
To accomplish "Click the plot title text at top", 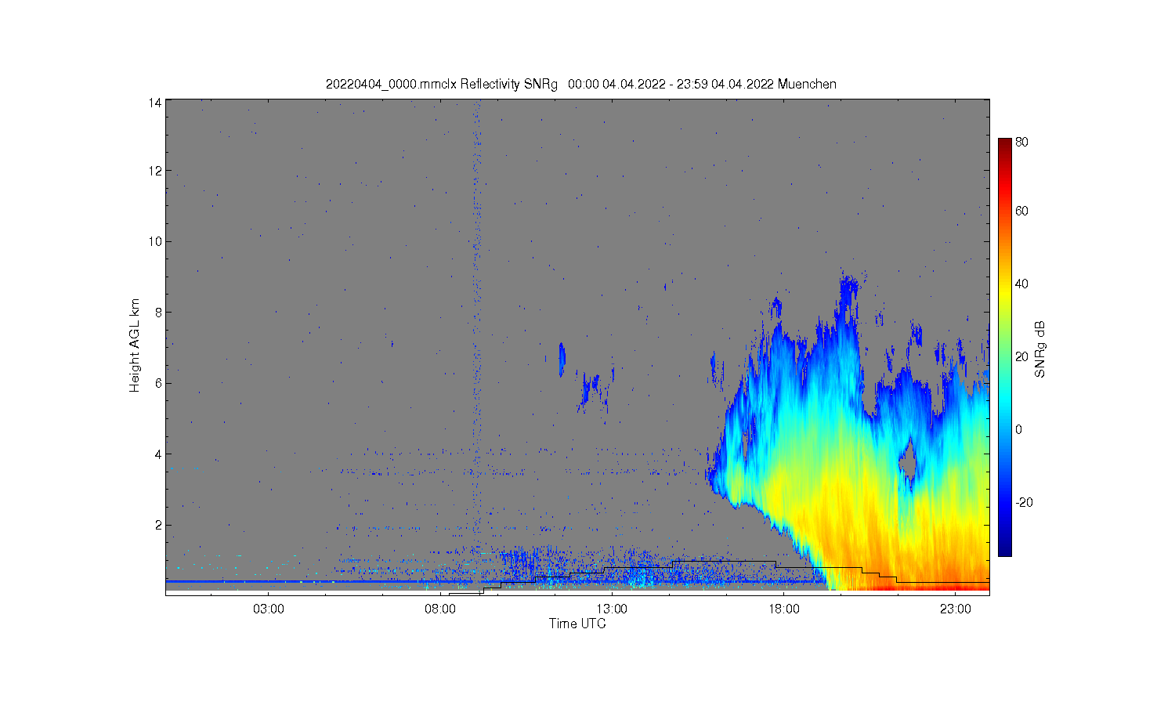I will coord(580,85).
